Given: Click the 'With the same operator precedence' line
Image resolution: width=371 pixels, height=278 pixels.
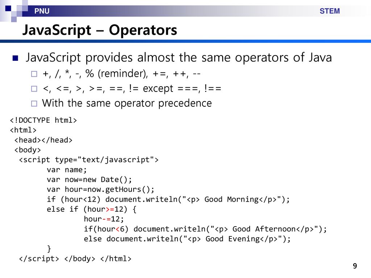Looking at the screenshot, I should [127, 103].
